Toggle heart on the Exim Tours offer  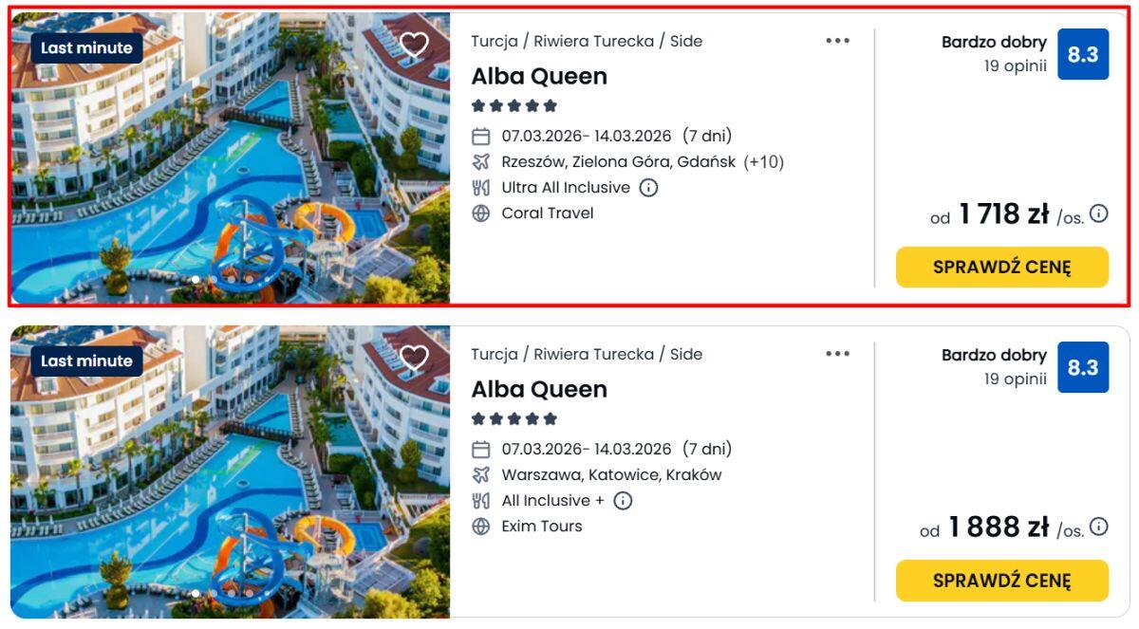[414, 358]
